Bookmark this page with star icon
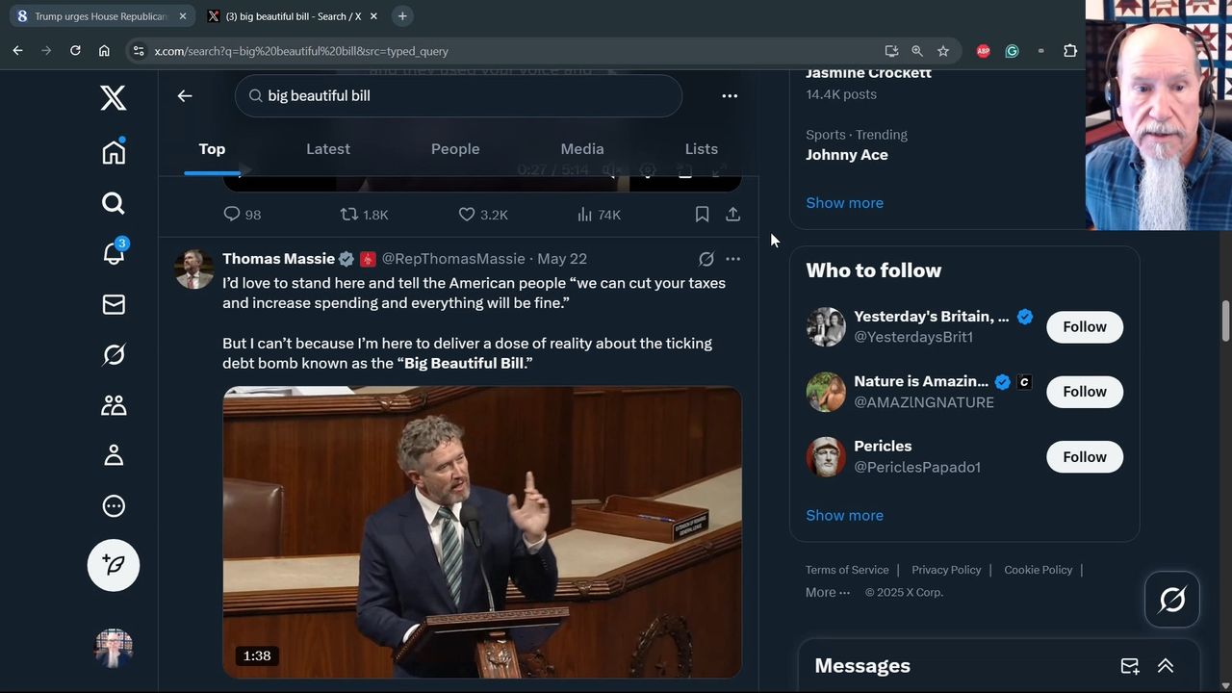This screenshot has width=1232, height=693. 943,51
